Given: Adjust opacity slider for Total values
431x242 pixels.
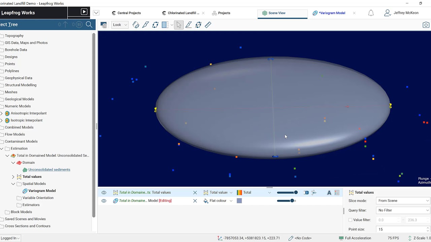Looking at the screenshot, I should click(x=287, y=193).
